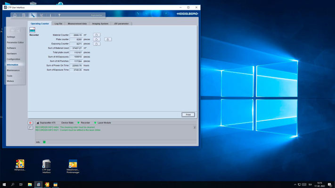This screenshot has height=188, width=335.
Task: Click the info 'i' toolbar icon
Action: click(50, 16)
